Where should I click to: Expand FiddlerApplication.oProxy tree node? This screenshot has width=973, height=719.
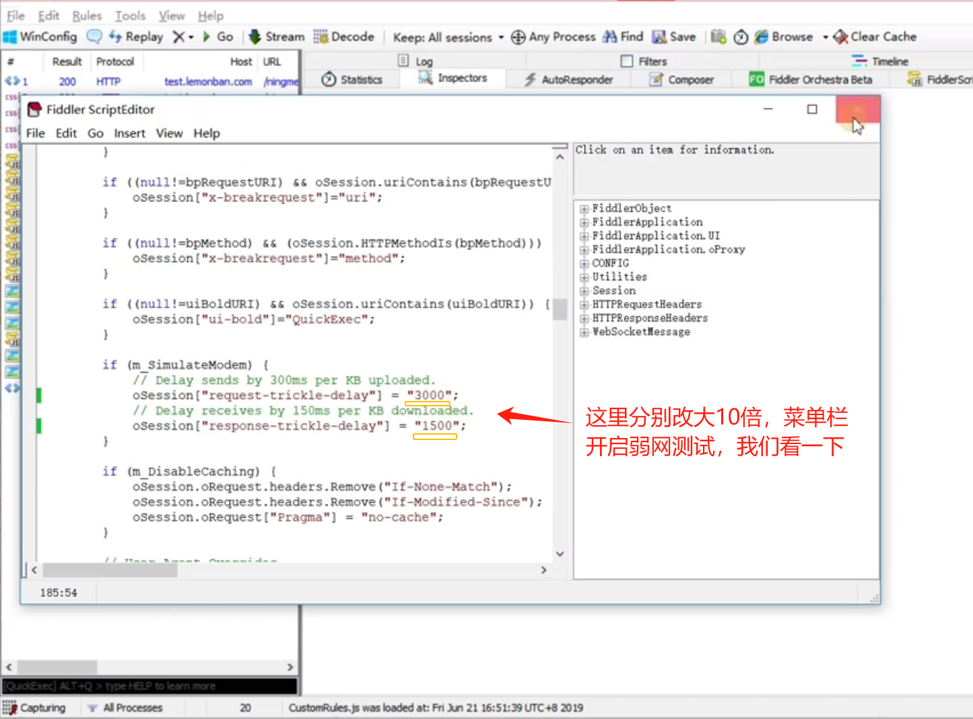(584, 250)
